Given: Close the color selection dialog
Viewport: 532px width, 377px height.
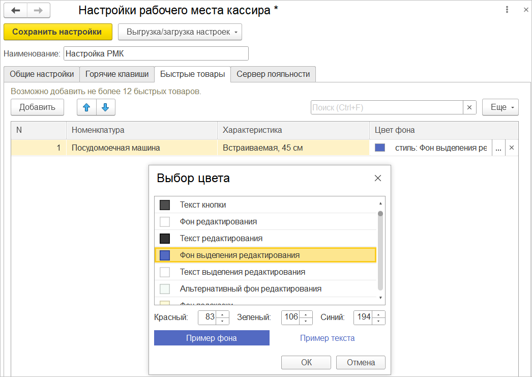Looking at the screenshot, I should click(377, 178).
